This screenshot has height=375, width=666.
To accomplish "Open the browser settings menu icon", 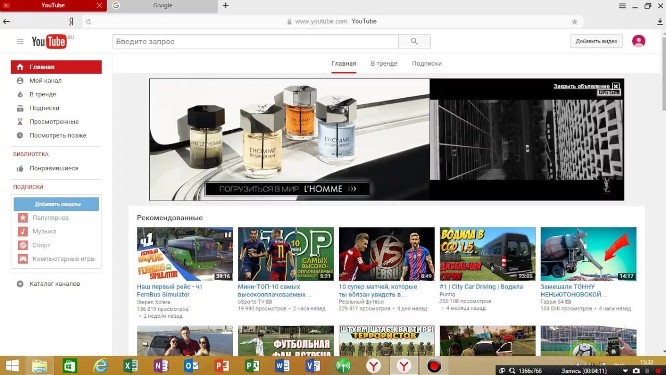I will (622, 6).
